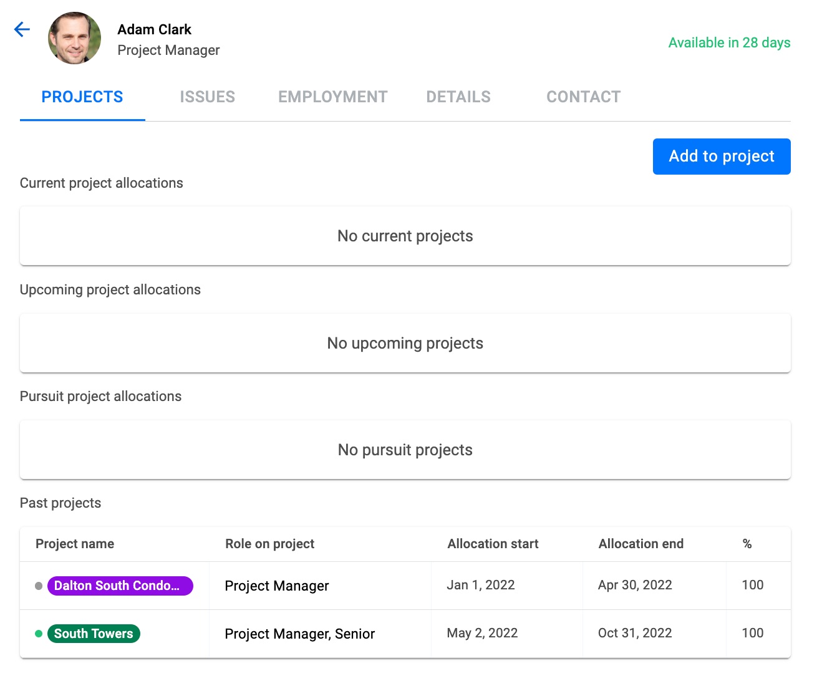Screen dimensions: 822x696
Task: Click the No upcoming projects card
Action: [405, 344]
